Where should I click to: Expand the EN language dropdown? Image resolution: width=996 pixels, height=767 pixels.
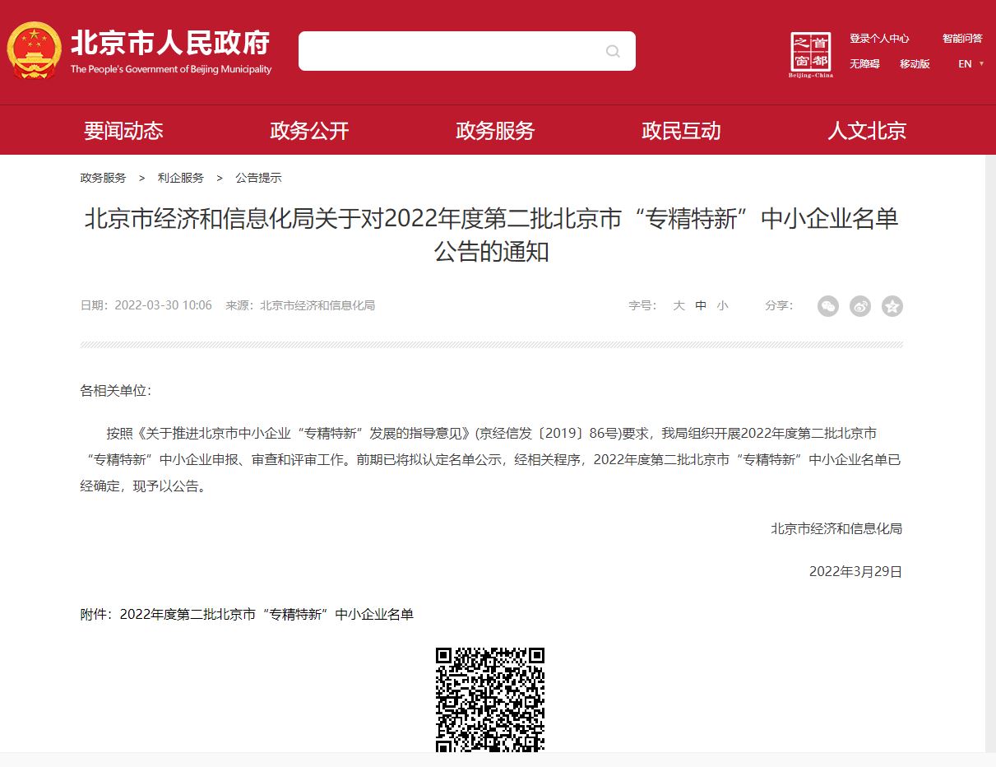(x=971, y=64)
